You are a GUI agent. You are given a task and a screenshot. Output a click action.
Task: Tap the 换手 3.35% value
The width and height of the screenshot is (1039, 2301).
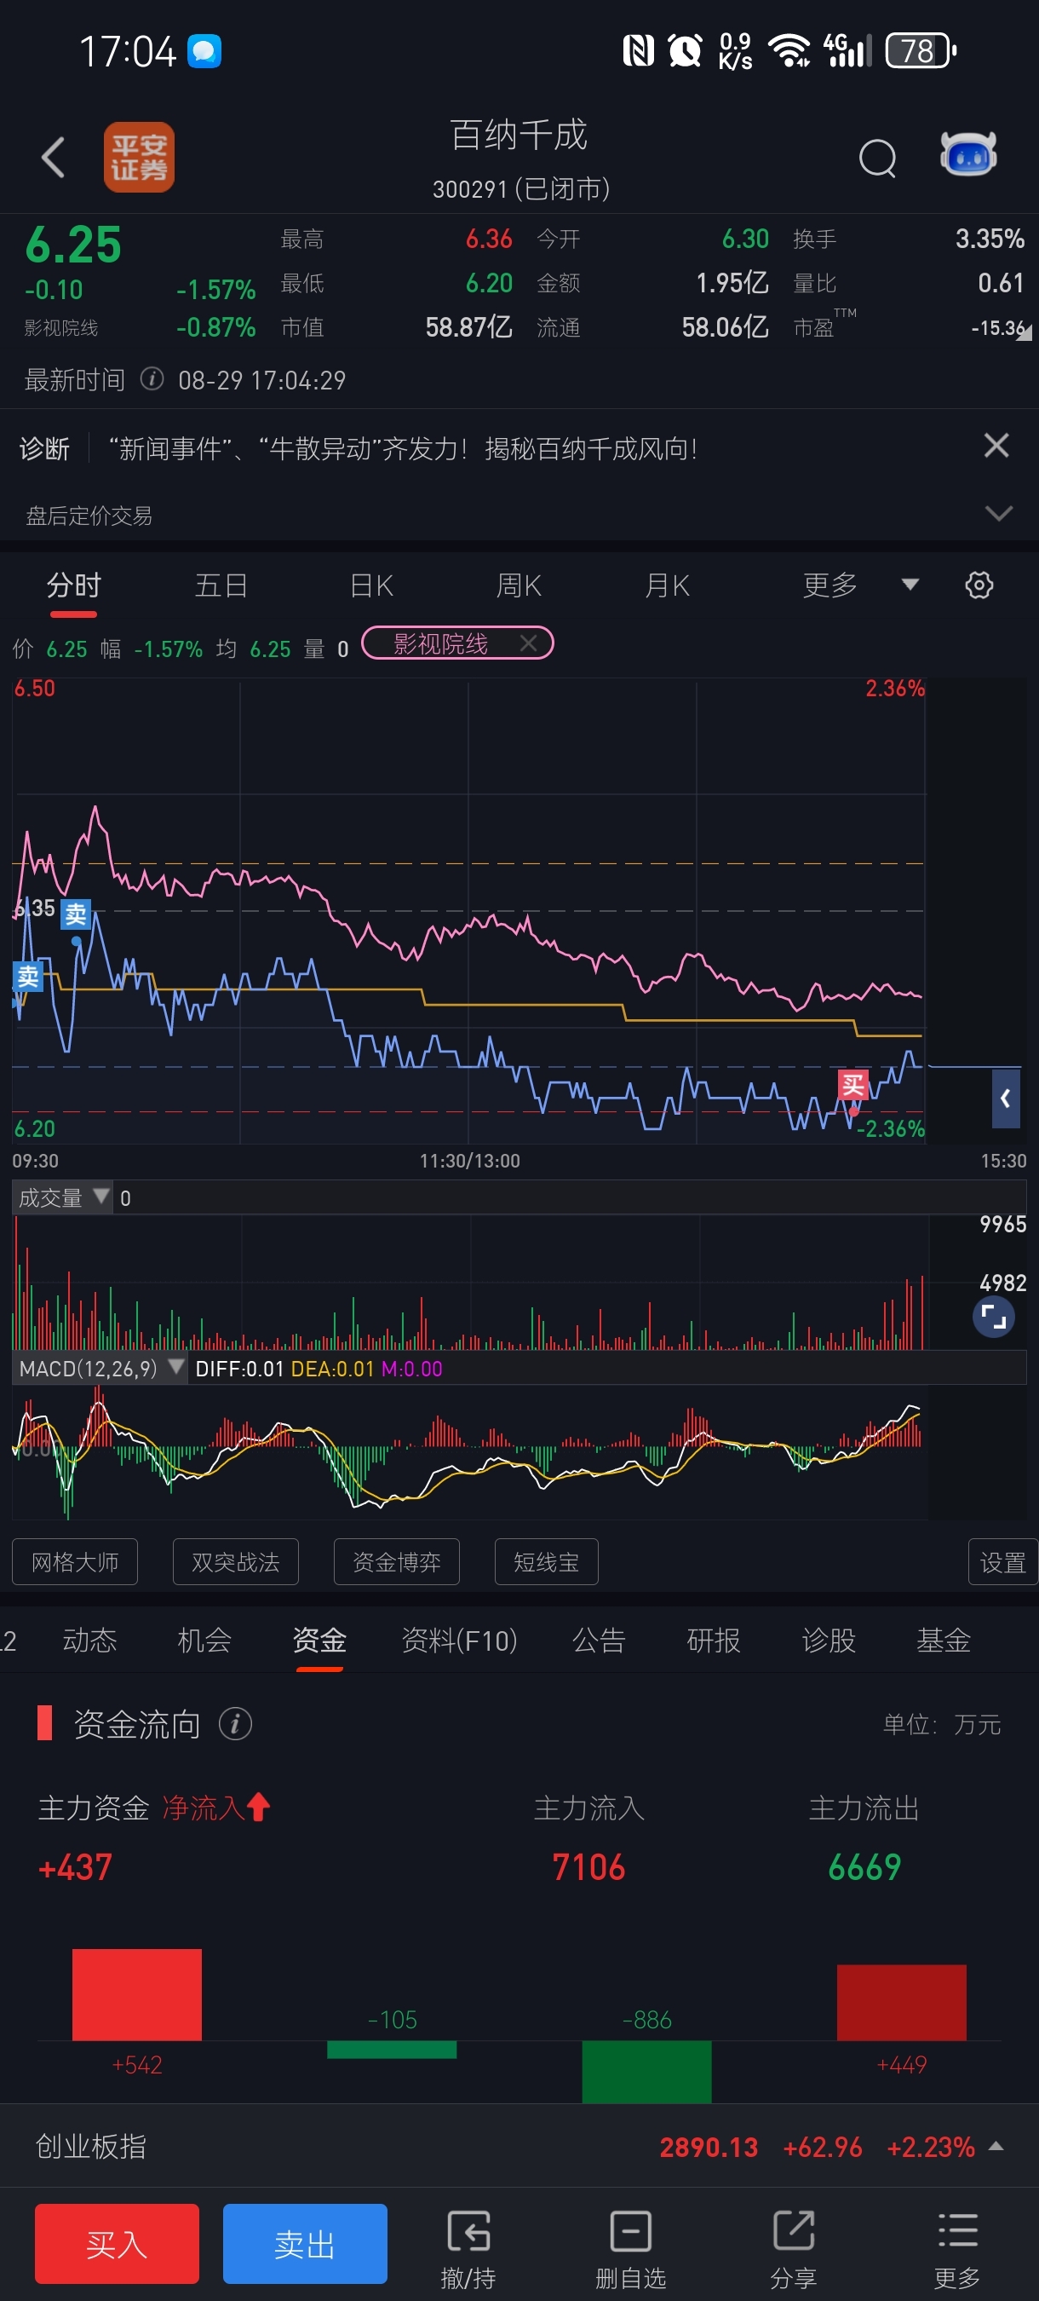(990, 239)
